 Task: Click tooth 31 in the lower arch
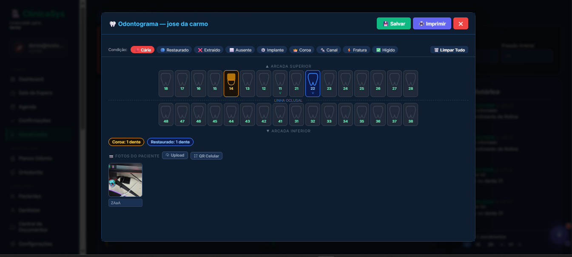(x=296, y=114)
